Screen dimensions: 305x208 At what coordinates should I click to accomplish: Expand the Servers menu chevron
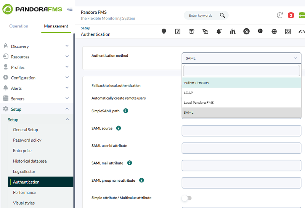(67, 98)
